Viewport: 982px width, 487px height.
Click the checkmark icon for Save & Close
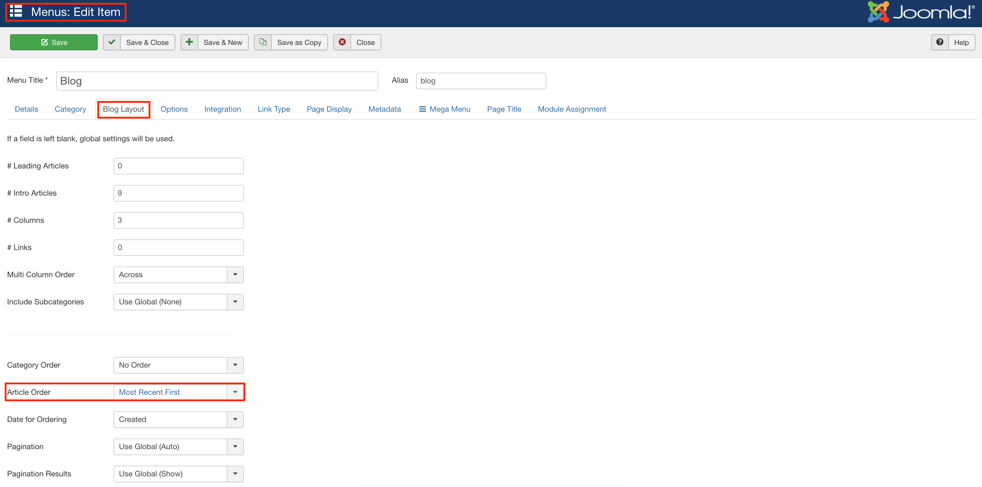point(112,42)
